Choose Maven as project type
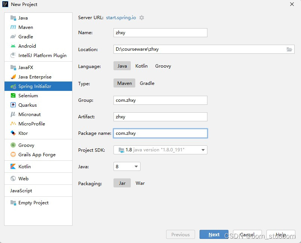 (x=124, y=83)
